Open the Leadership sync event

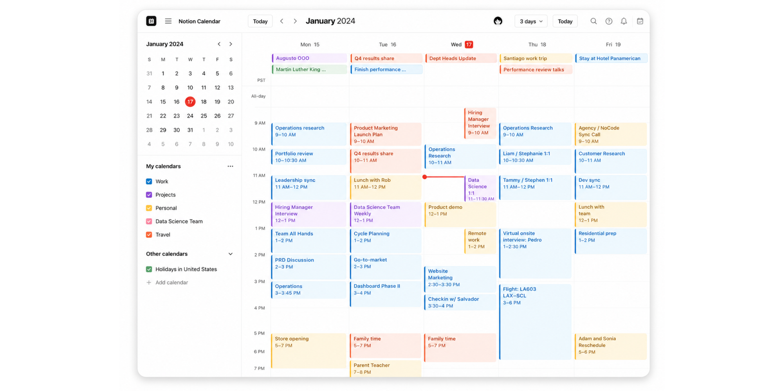(309, 187)
